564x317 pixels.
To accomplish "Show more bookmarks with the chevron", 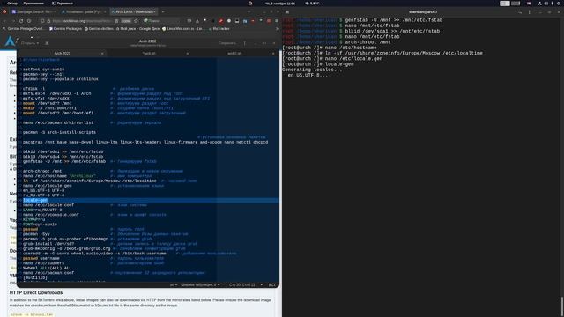I will tap(277, 29).
